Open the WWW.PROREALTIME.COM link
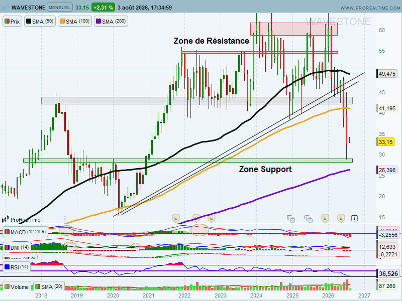 370,8
